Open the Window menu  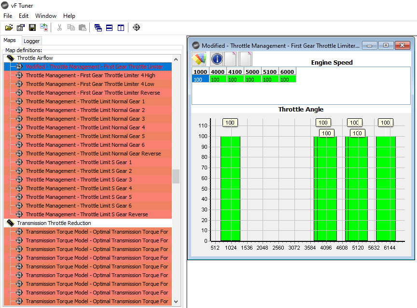[x=46, y=16]
